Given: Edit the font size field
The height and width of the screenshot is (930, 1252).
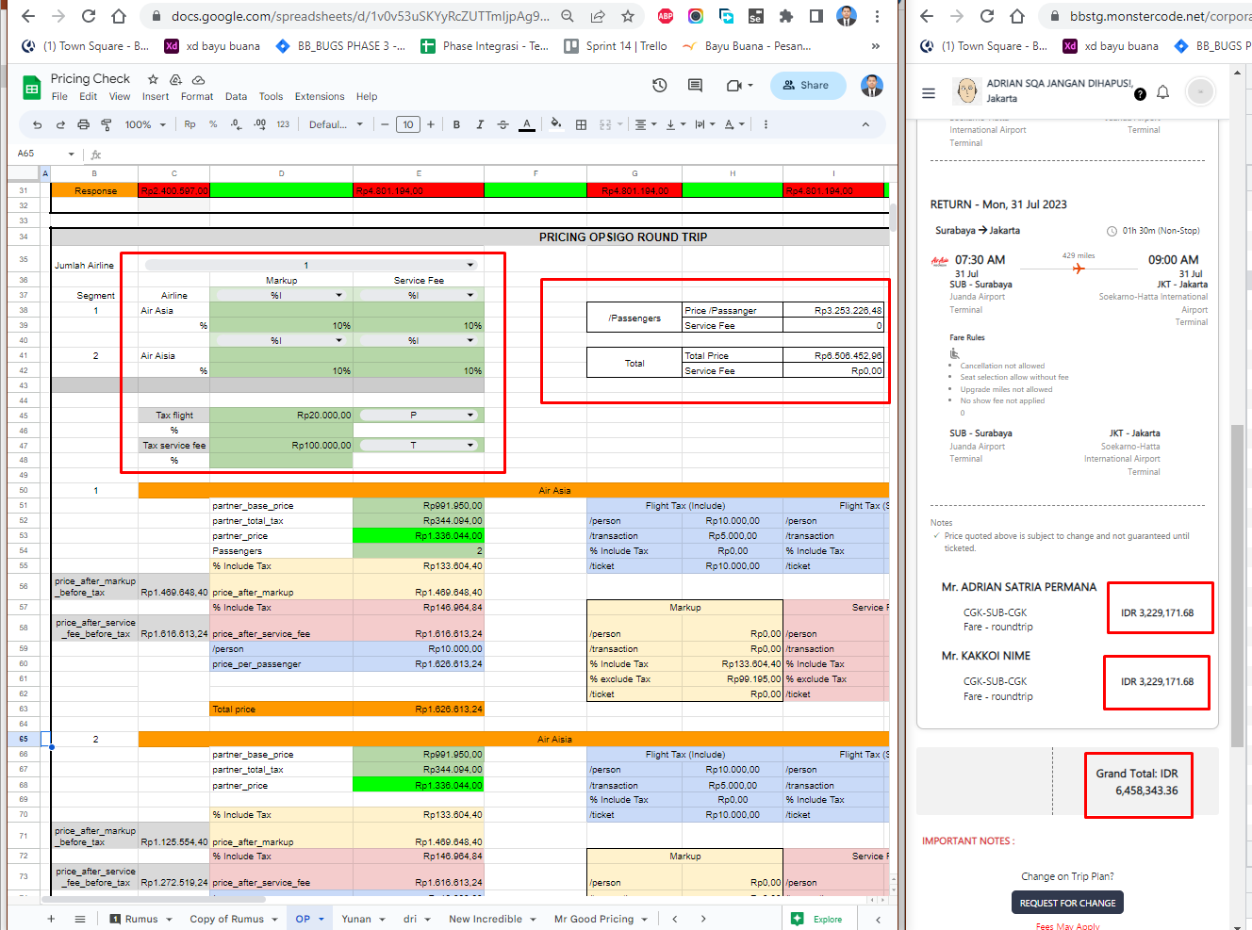Looking at the screenshot, I should 408,124.
